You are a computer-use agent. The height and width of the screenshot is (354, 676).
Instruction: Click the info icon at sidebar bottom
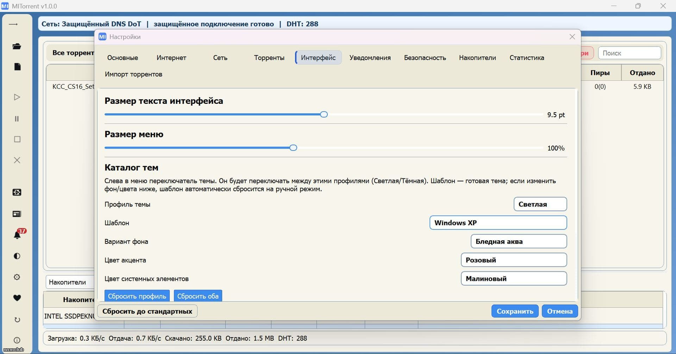(x=17, y=340)
